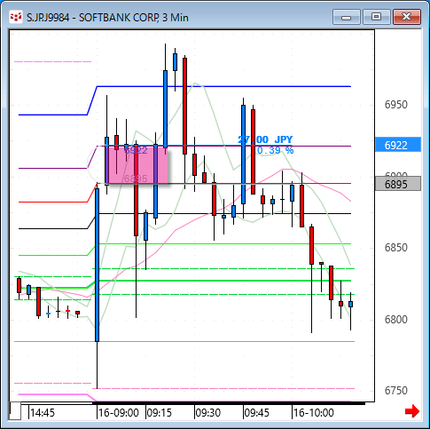Select the gray 6895 price label
The image size is (430, 429).
(398, 184)
